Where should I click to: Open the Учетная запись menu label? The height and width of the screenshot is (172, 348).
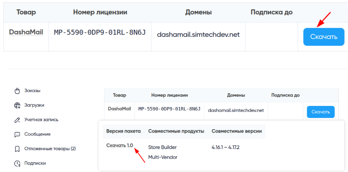41,120
